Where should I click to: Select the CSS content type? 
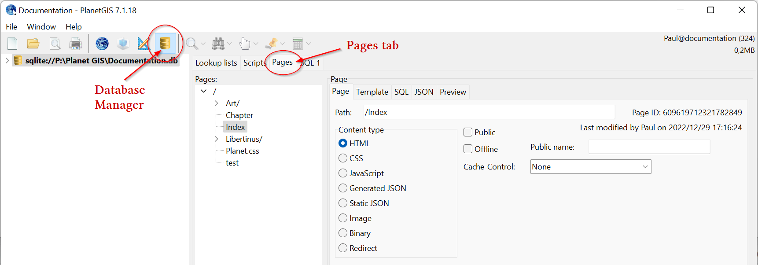point(343,158)
